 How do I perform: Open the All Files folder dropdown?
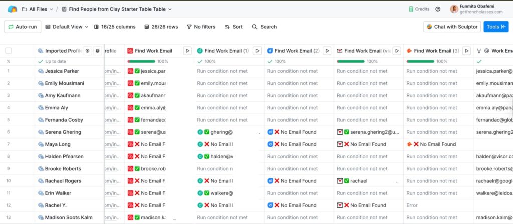37,9
